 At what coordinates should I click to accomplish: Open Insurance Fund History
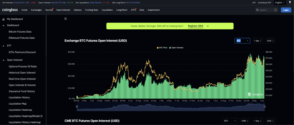(22, 91)
